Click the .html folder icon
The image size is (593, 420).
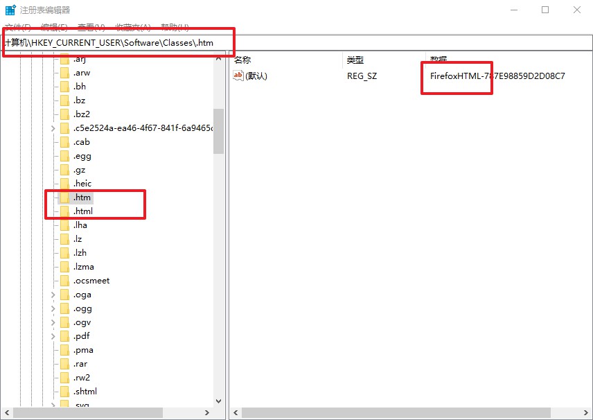(64, 211)
